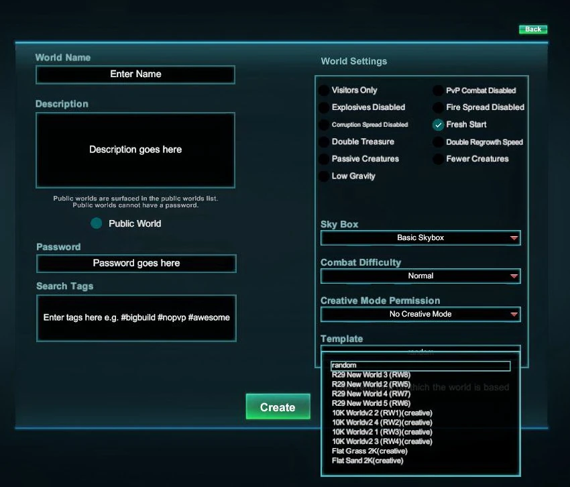Select the random template option
Screen dimensions: 570x487
(420, 366)
